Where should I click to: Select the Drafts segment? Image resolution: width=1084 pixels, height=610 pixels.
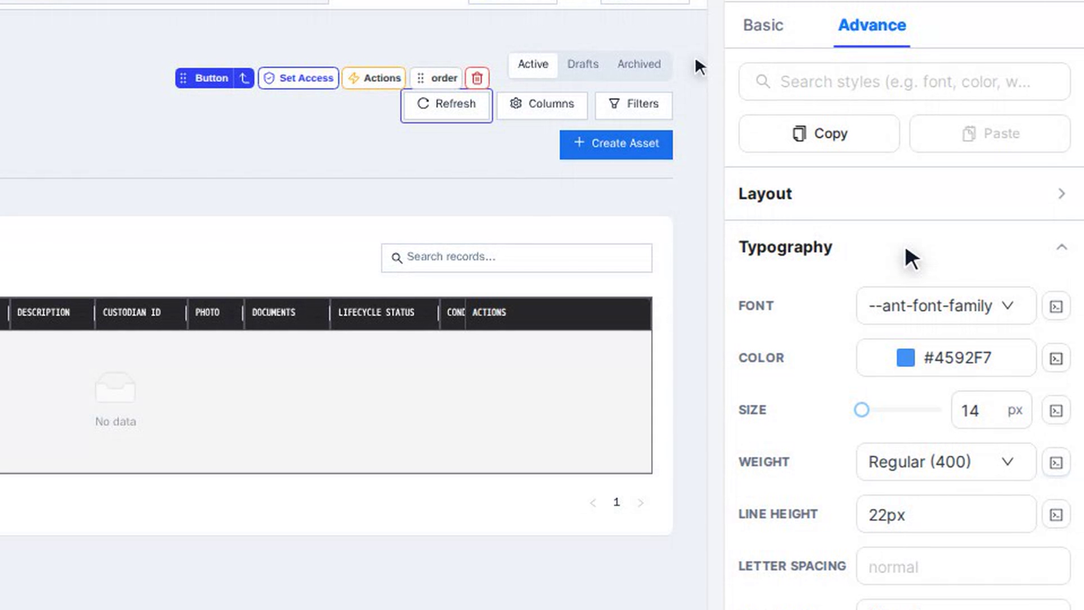[583, 64]
